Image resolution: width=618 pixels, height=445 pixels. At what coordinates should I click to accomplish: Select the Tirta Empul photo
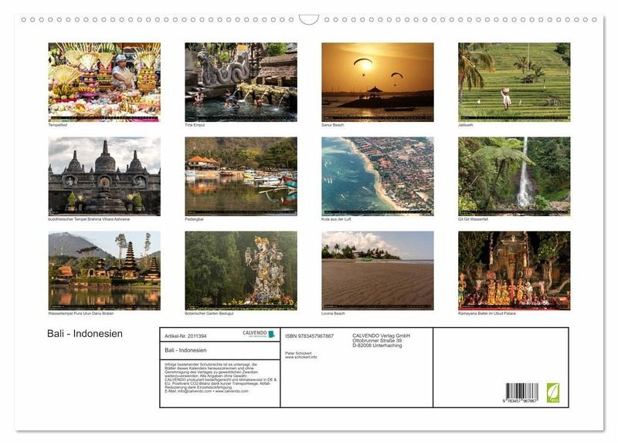point(241,82)
